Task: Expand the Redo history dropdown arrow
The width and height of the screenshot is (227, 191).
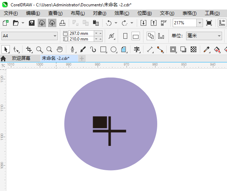Action: (132, 23)
